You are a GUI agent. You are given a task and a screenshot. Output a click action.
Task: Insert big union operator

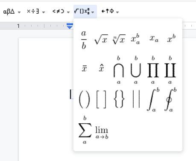pyautogui.click(x=136, y=70)
